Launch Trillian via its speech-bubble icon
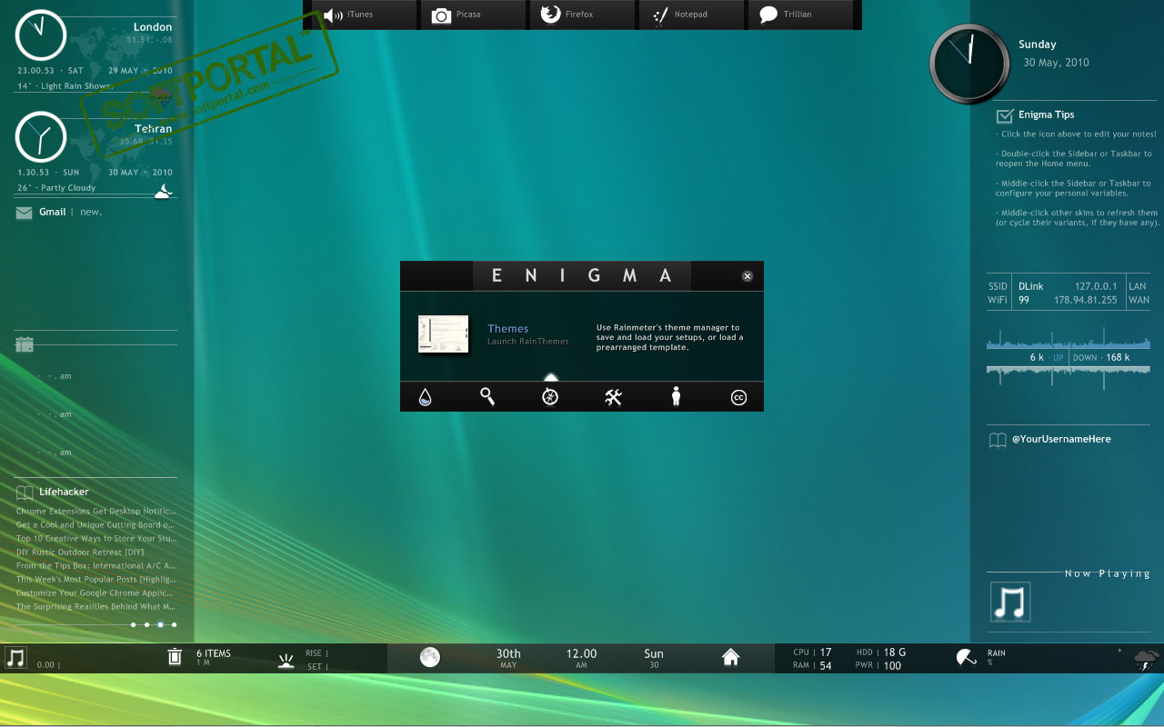Image resolution: width=1164 pixels, height=727 pixels. (x=768, y=15)
